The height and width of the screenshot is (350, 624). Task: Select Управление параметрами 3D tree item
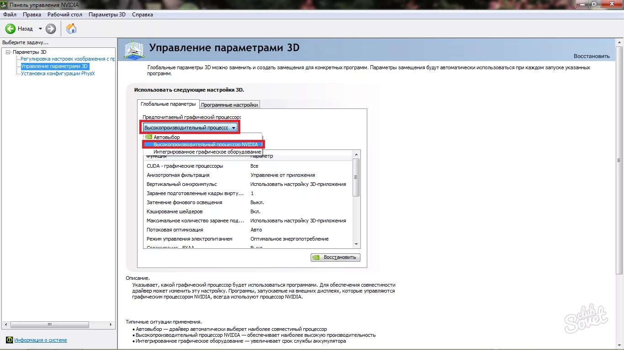pos(54,66)
